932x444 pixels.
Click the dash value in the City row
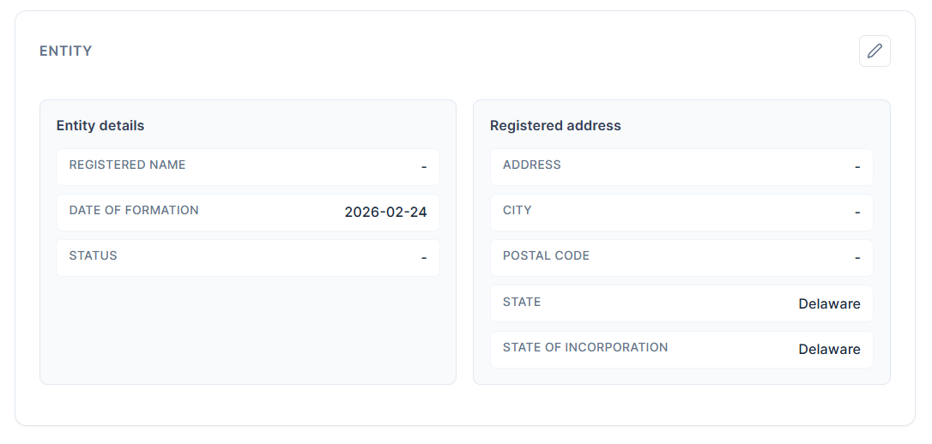[x=857, y=213]
